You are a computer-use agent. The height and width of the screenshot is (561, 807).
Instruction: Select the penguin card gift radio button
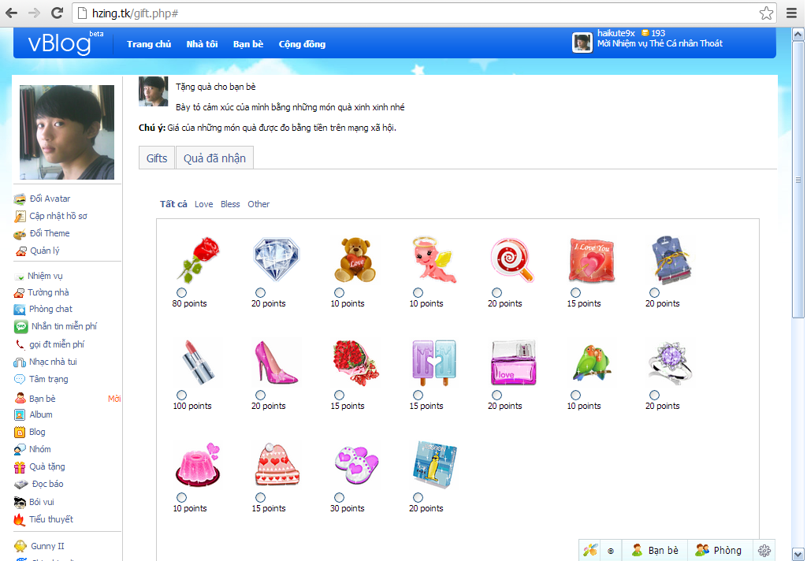coord(418,498)
